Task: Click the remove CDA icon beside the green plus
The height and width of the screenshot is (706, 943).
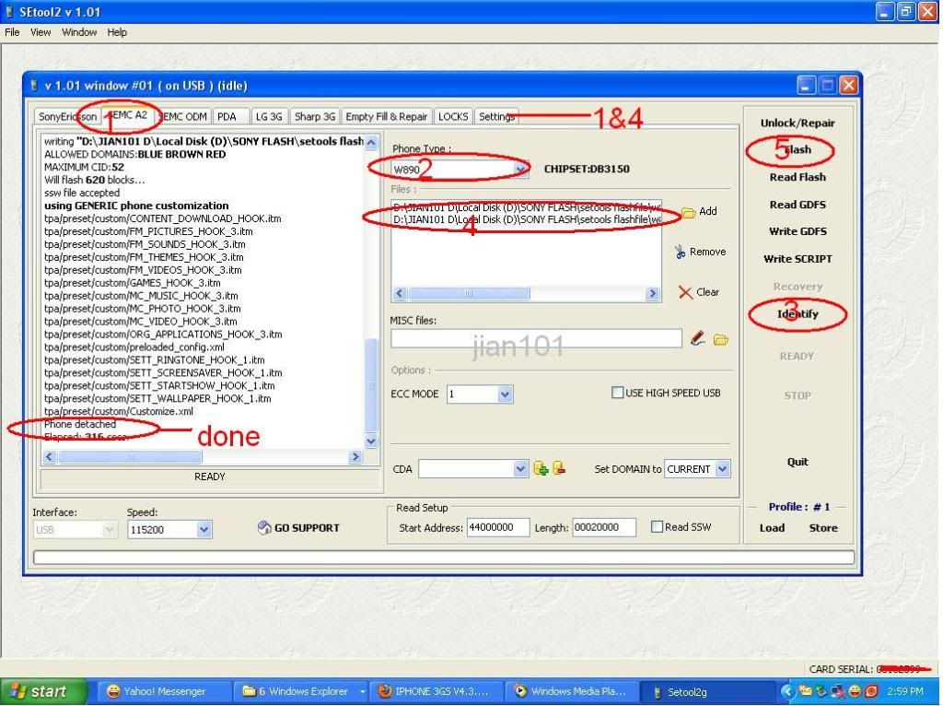Action: 559,468
